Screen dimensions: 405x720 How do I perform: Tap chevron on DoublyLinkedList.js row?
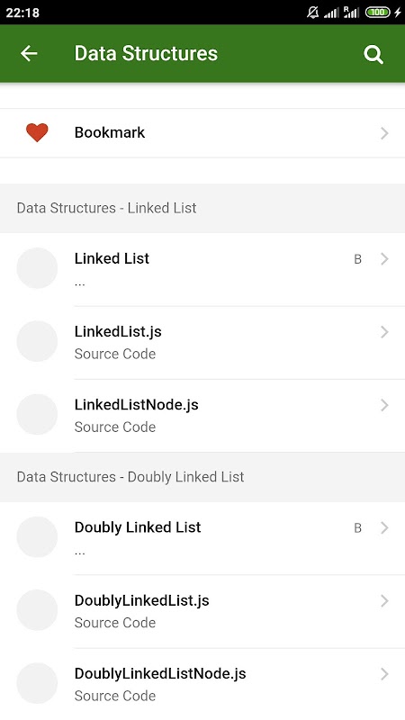pos(384,600)
